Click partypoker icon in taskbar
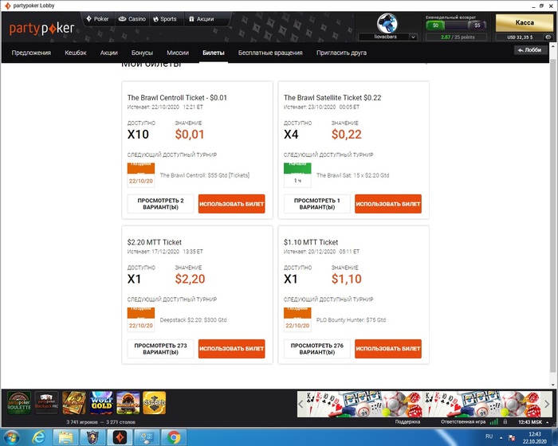Screen dimensions: 558x446 pyautogui.click(x=120, y=437)
